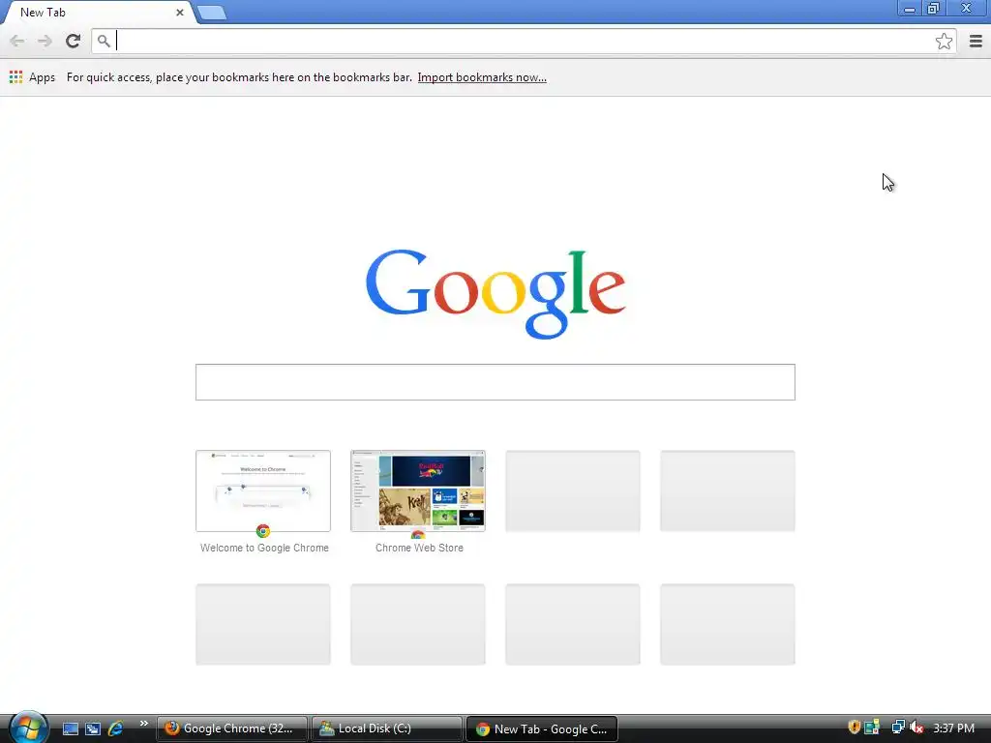The image size is (991, 743).
Task: Bookmark this page with the star icon
Action: (x=944, y=41)
